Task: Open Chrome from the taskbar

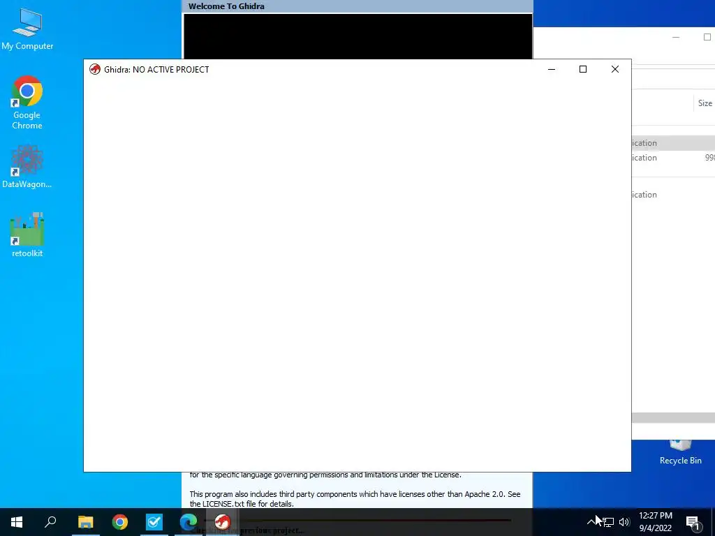Action: coord(120,522)
